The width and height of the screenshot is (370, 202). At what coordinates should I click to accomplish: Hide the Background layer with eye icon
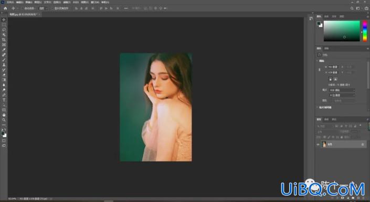click(318, 144)
